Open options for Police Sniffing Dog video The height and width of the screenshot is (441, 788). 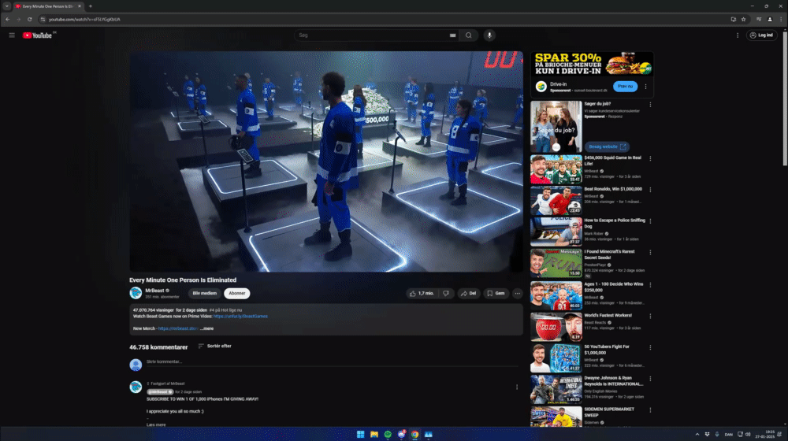(650, 221)
